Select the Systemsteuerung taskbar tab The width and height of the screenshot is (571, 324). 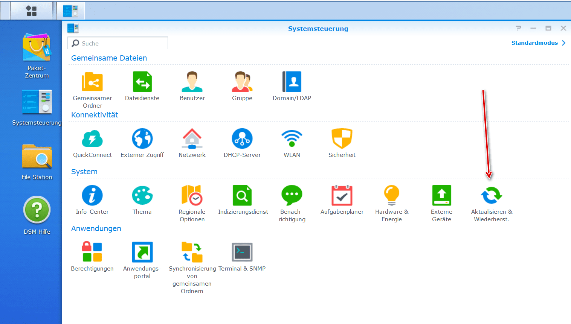click(x=70, y=11)
